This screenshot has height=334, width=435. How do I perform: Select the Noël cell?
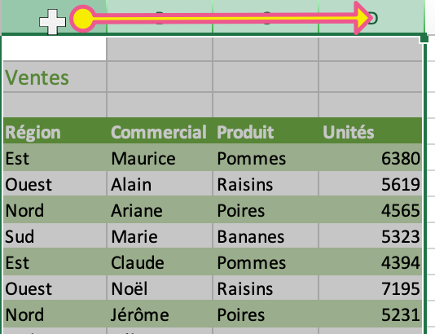160,288
